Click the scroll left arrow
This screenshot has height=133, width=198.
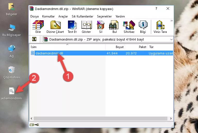click(32, 118)
